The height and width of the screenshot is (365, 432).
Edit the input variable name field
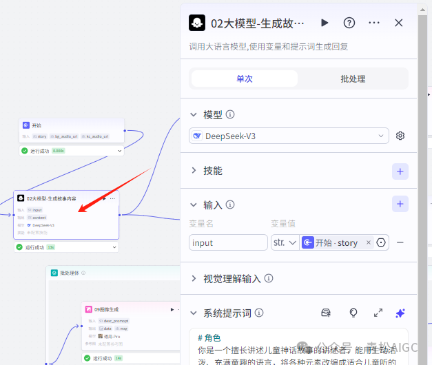[228, 242]
